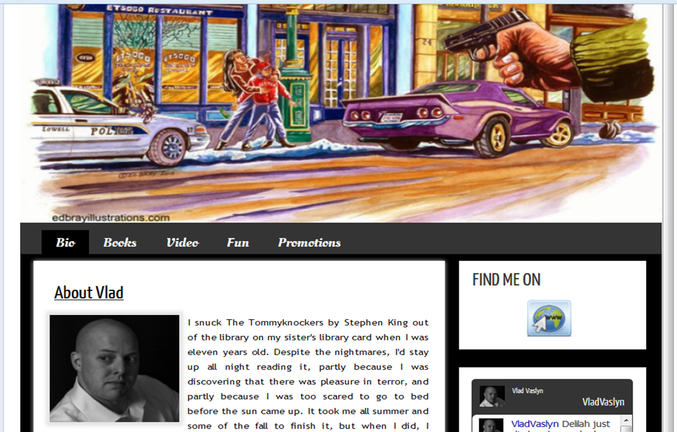Click the blue VladVaslyn link in the tweet
The height and width of the screenshot is (432, 677).
click(x=535, y=424)
